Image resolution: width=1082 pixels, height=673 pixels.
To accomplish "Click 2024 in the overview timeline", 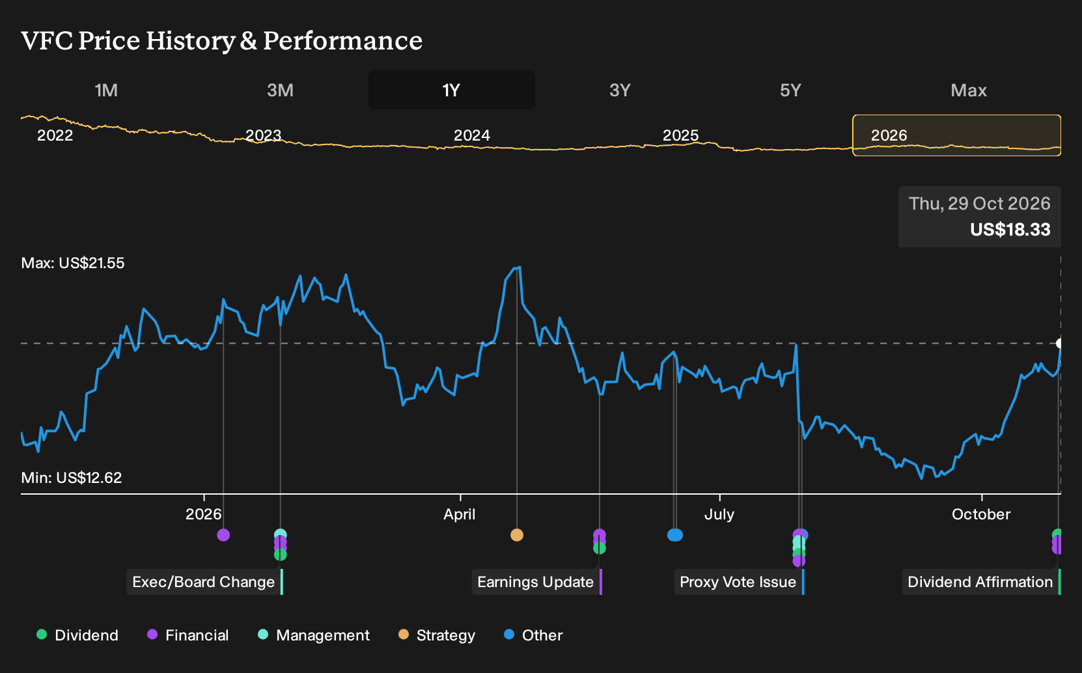I will coord(472,135).
